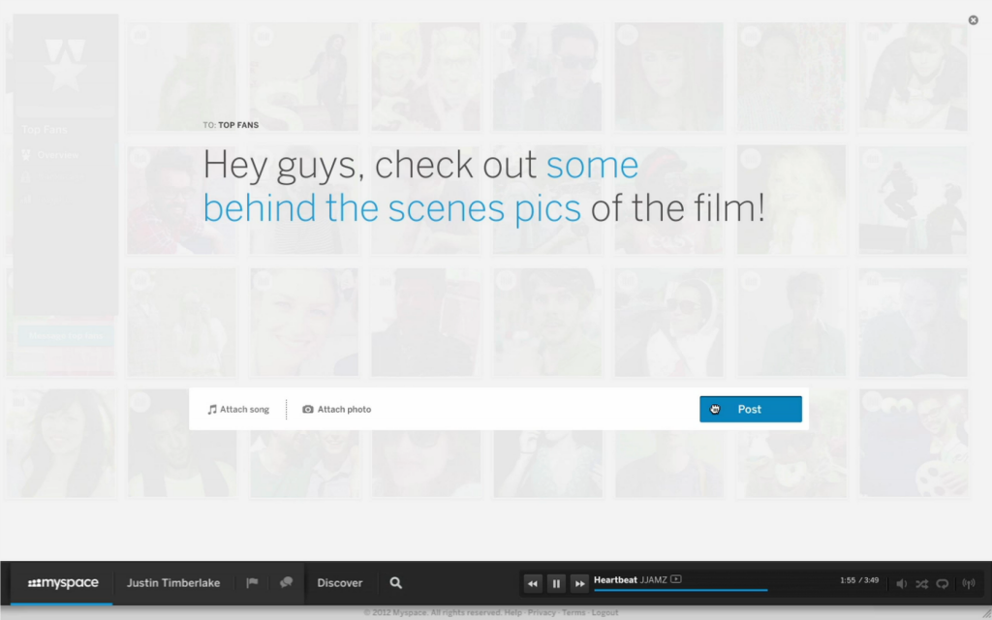Close the message overlay with the X icon
Viewport: 992px width, 620px height.
(x=973, y=20)
